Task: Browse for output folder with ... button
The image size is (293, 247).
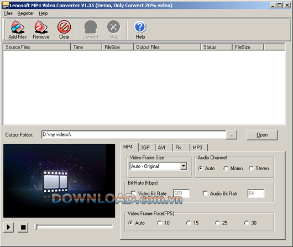Action: click(232, 135)
